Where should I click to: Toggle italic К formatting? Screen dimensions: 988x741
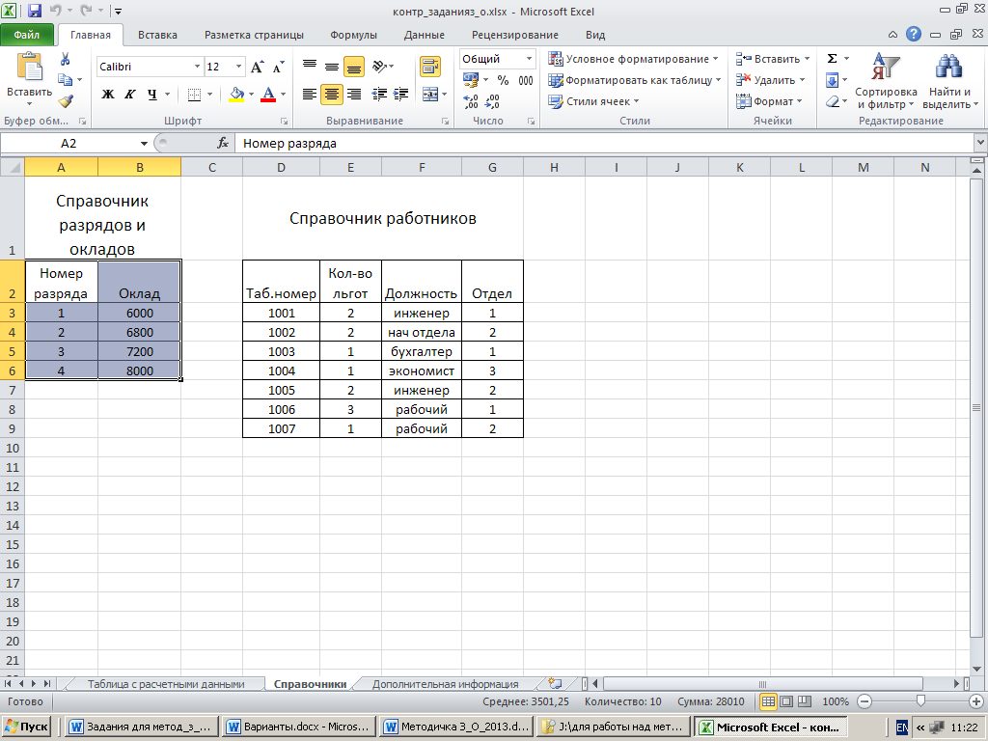tap(130, 95)
